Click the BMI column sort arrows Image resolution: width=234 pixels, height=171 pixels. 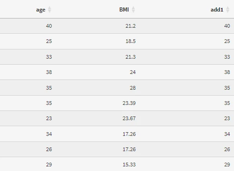pyautogui.click(x=133, y=10)
